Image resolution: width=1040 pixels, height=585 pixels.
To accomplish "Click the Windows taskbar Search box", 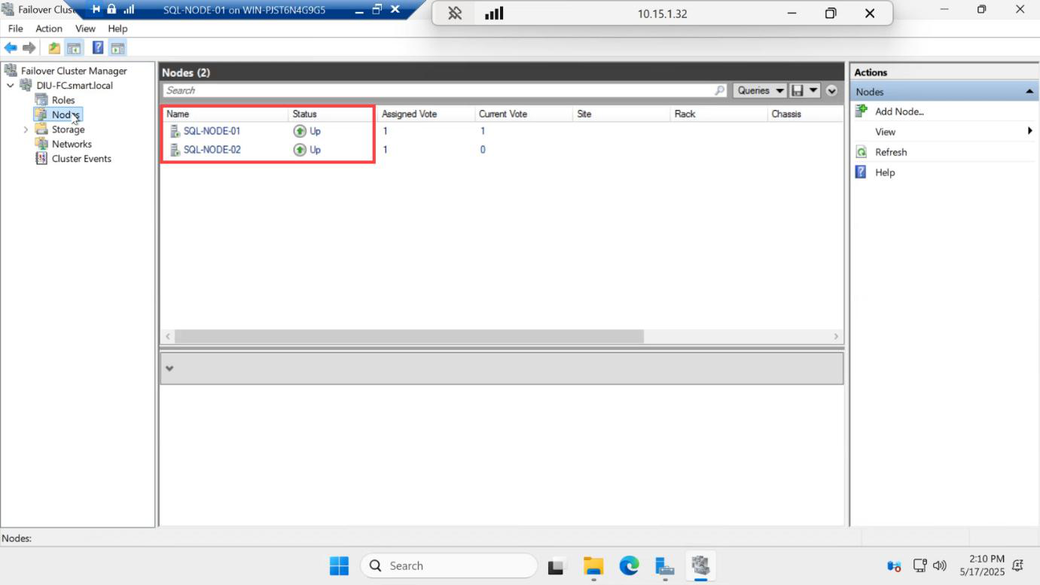I will [449, 565].
